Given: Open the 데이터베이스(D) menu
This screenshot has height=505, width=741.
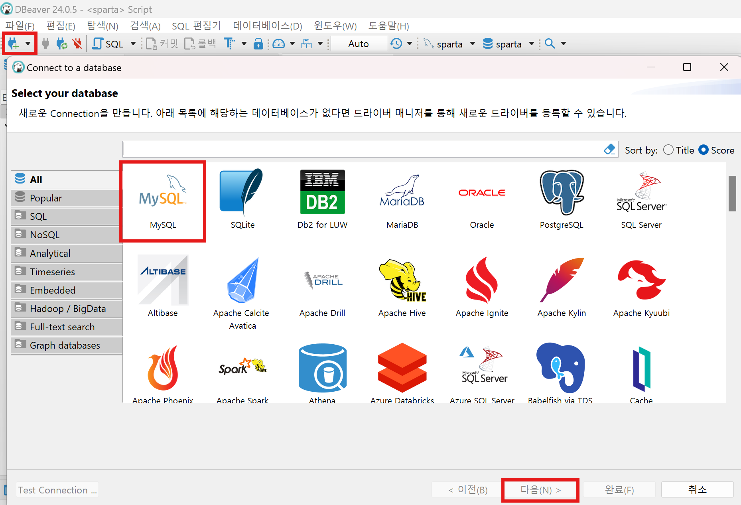Looking at the screenshot, I should (x=268, y=26).
